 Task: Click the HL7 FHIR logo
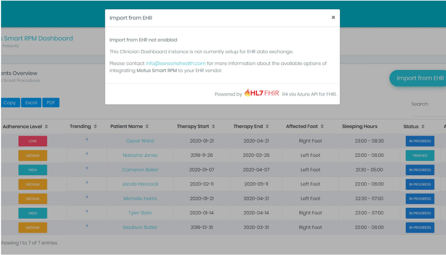coord(262,93)
